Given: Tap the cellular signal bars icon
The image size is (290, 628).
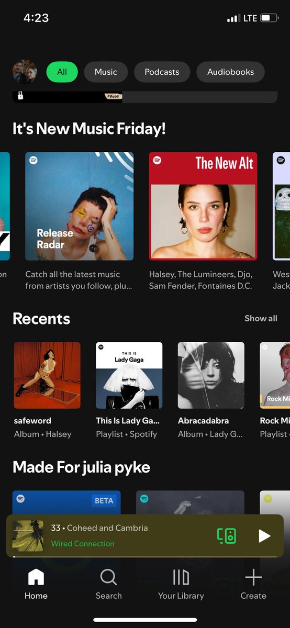Looking at the screenshot, I should pos(233,19).
